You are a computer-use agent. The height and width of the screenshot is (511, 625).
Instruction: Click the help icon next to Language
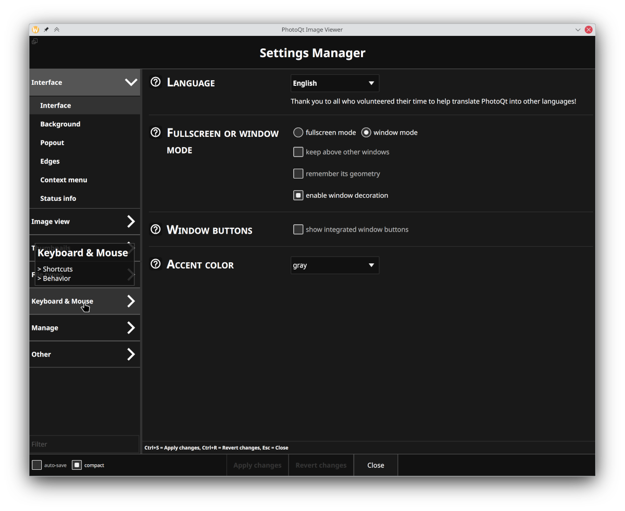coord(155,82)
